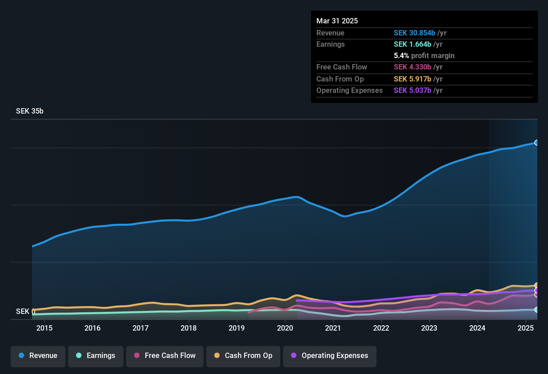
Task: Click the Free Cash Flow label in tooltip
Action: click(342, 67)
